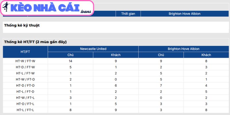Click Newcastle Chủ value 5 in HT-D / FT-W row
Image resolution: width=230 pixels, height=115 pixels.
click(70, 67)
